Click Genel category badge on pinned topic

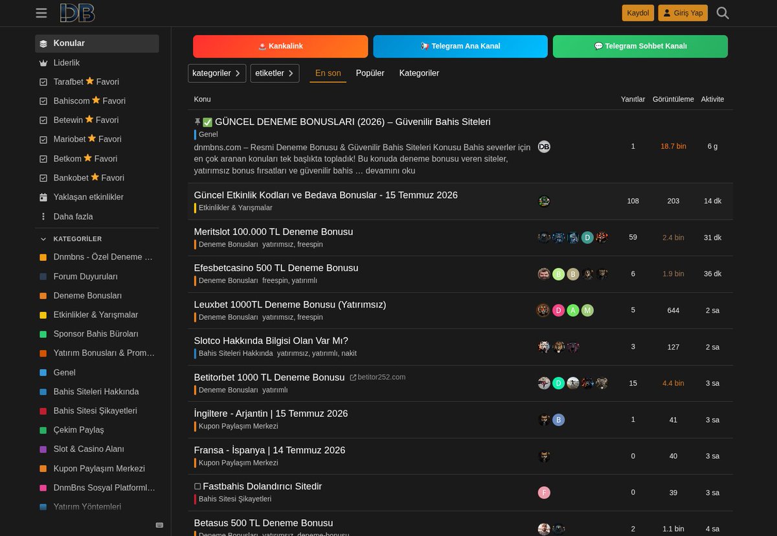pos(206,135)
